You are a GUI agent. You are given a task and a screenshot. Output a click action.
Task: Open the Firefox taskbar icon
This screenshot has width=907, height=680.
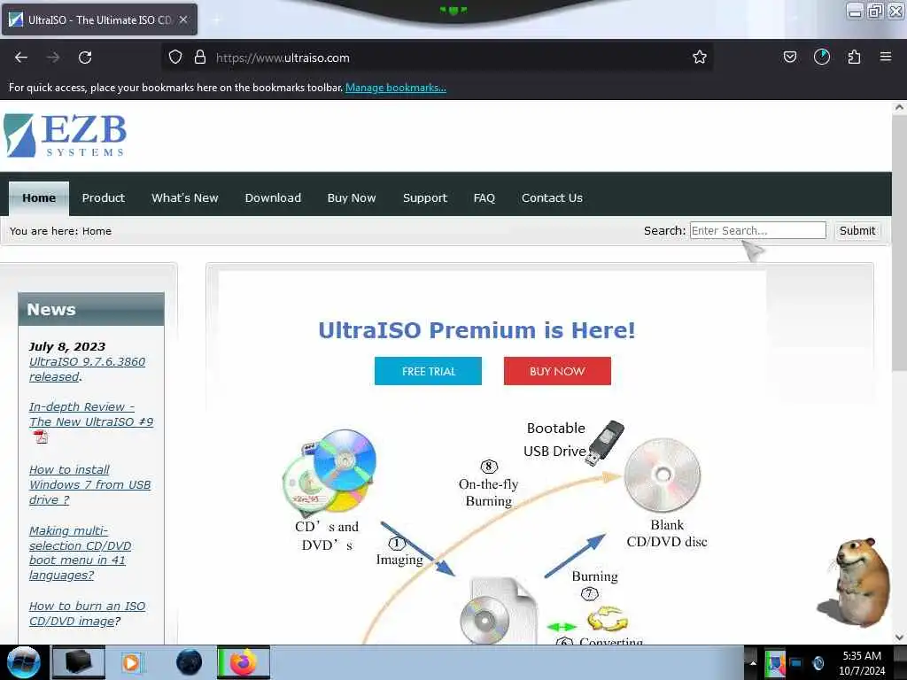pos(244,662)
